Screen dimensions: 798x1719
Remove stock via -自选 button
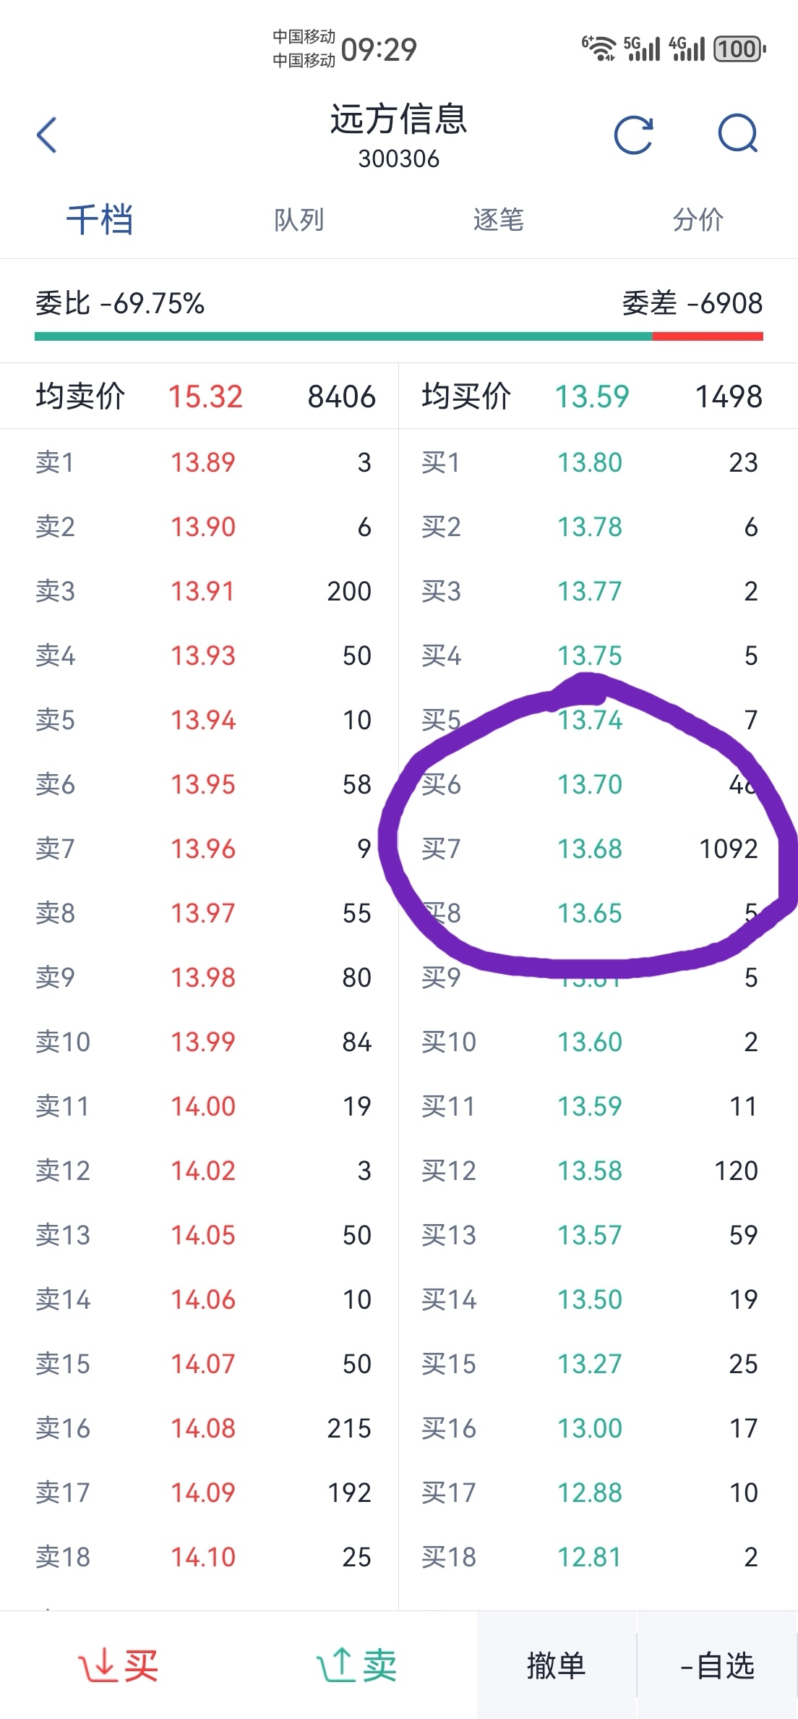pos(717,1665)
